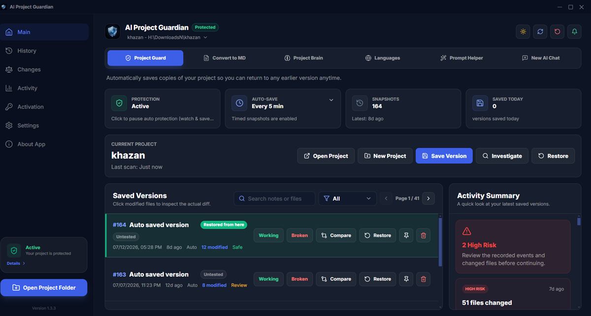The image size is (591, 316).
Task: Click the Saved Versions list scrollbar
Action: [x=440, y=241]
